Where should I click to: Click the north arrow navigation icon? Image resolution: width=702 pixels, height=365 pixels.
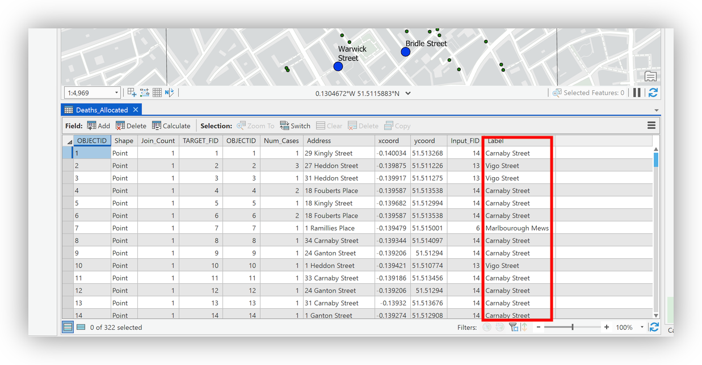169,93
